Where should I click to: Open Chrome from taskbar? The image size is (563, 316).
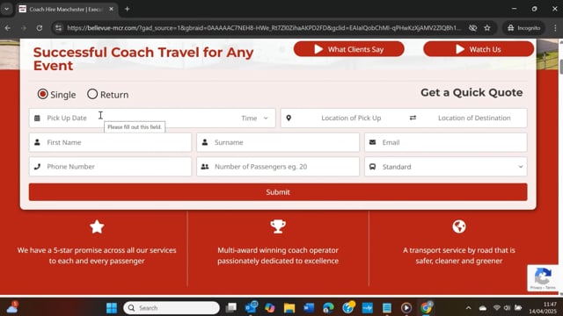(426, 308)
